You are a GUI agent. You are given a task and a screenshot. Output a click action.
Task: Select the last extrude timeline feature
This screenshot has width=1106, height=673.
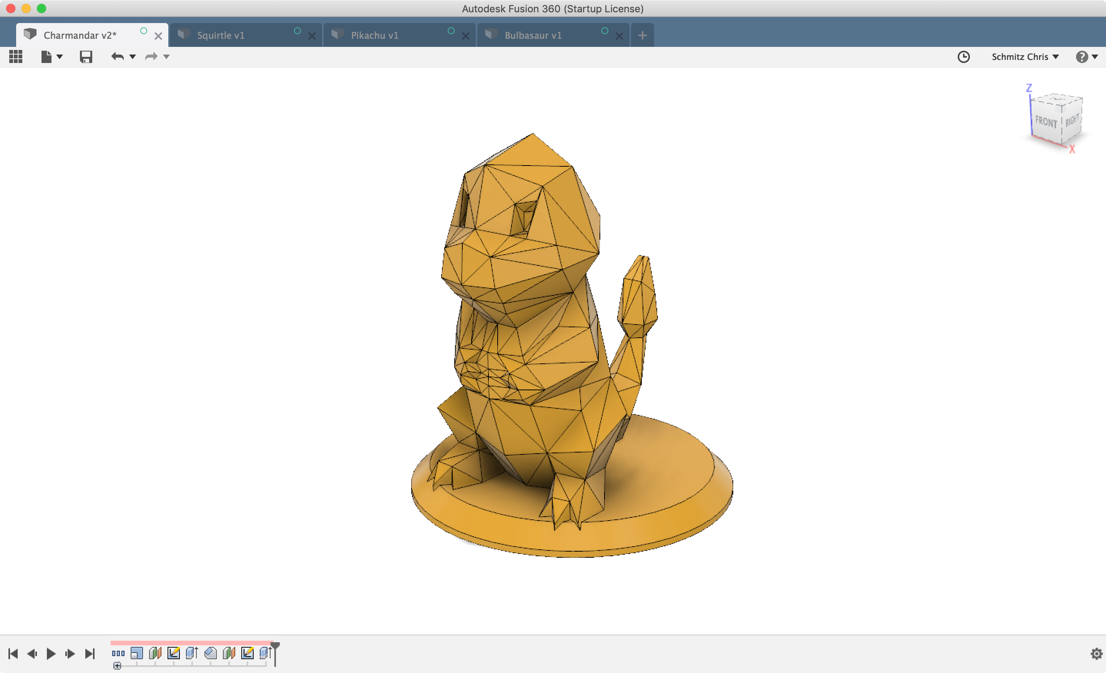(x=265, y=653)
